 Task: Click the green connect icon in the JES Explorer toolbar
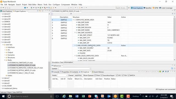(x=160, y=71)
